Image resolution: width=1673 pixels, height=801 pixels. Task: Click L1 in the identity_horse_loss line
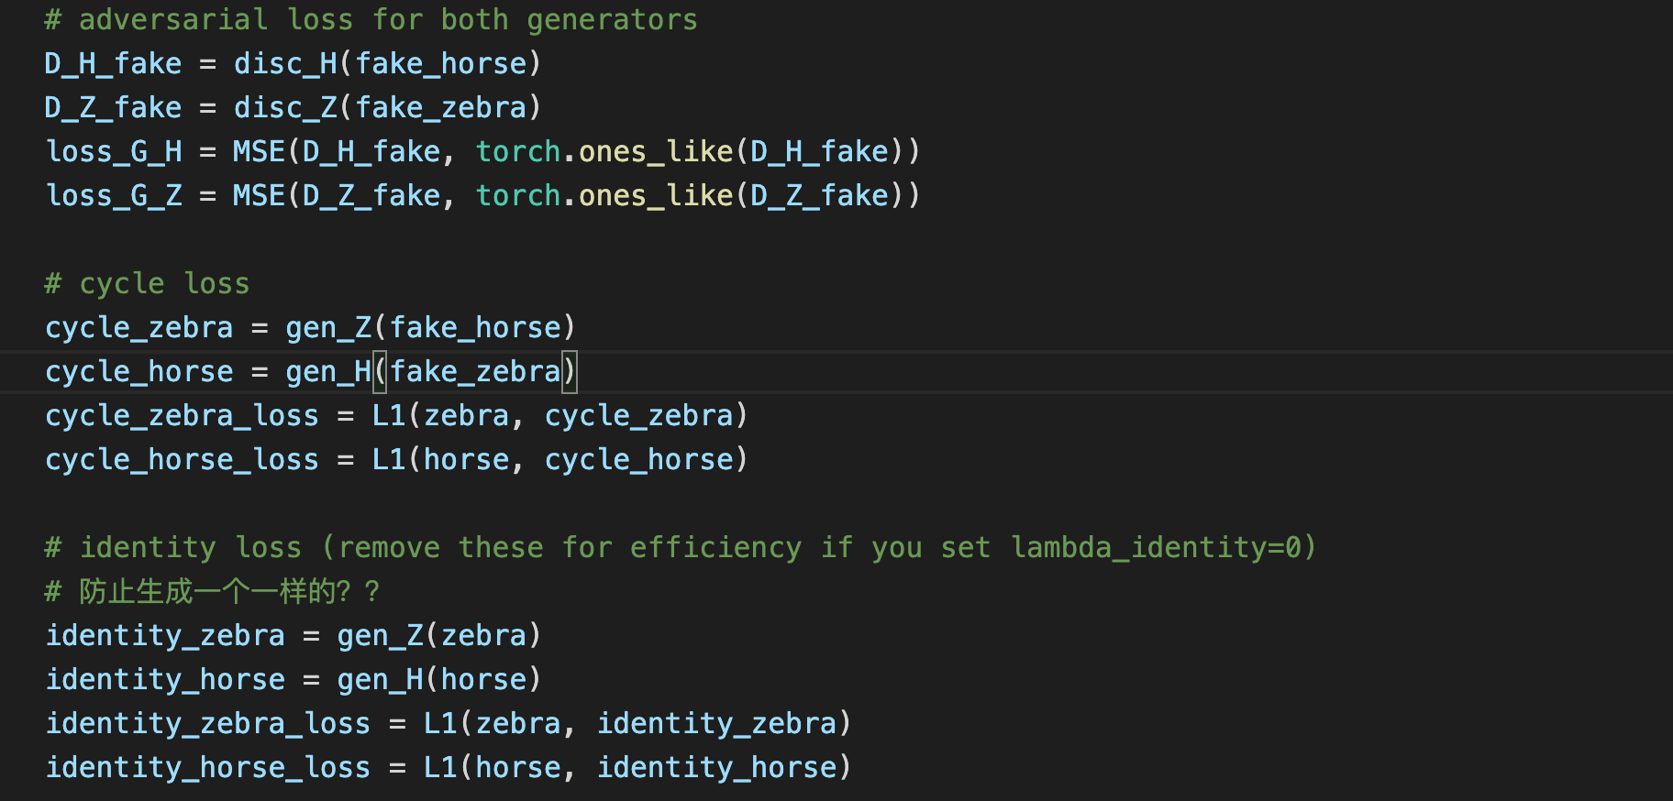point(440,767)
